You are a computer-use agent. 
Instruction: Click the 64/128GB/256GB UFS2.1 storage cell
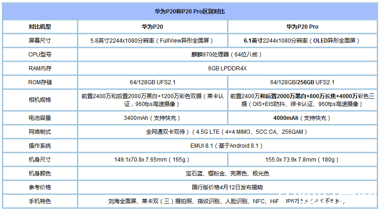(302, 82)
